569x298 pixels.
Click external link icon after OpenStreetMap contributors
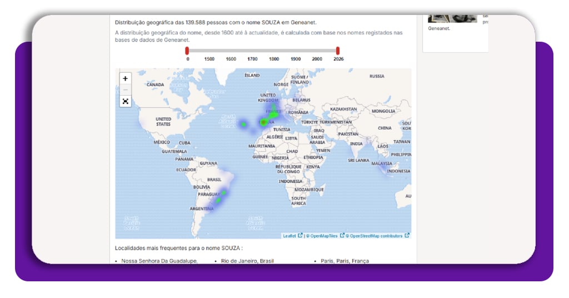[x=407, y=236]
